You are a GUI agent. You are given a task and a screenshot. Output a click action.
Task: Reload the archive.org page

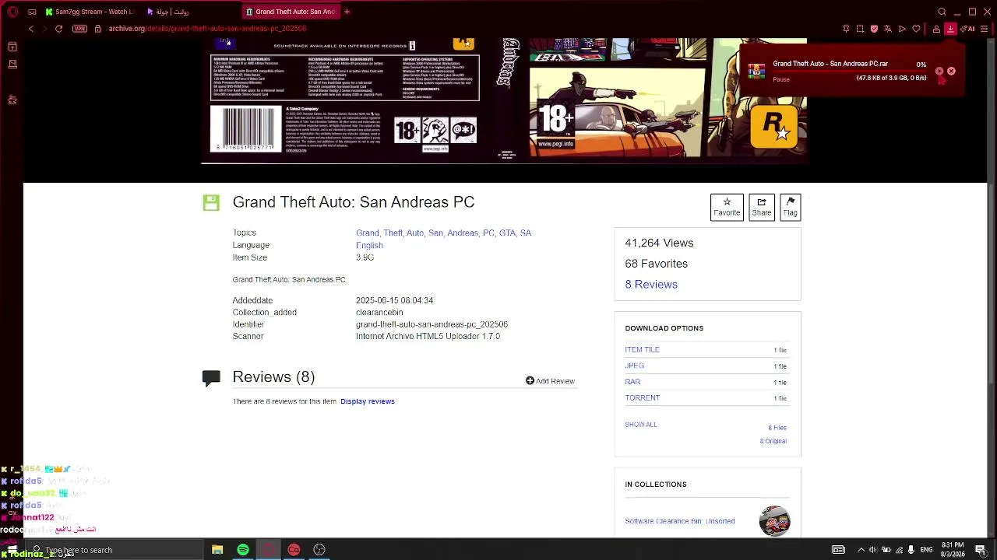click(x=58, y=29)
